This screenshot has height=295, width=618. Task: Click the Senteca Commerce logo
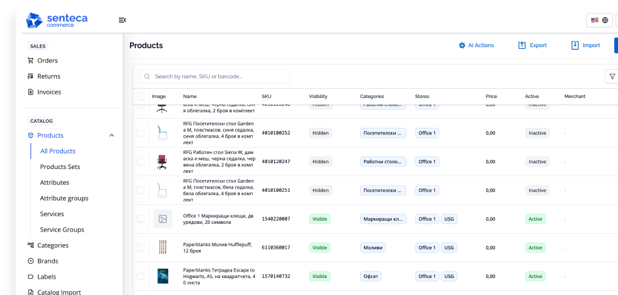tap(57, 21)
